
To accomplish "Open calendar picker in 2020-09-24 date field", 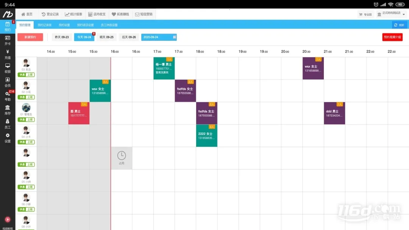I will 174,37.
